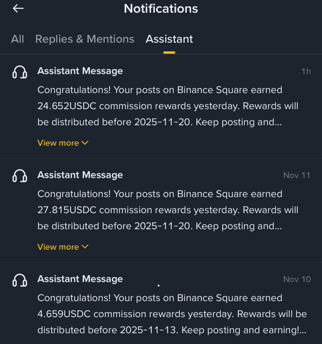Open the Assistant Message title from 1h ago
This screenshot has height=344, width=322.
tap(80, 71)
